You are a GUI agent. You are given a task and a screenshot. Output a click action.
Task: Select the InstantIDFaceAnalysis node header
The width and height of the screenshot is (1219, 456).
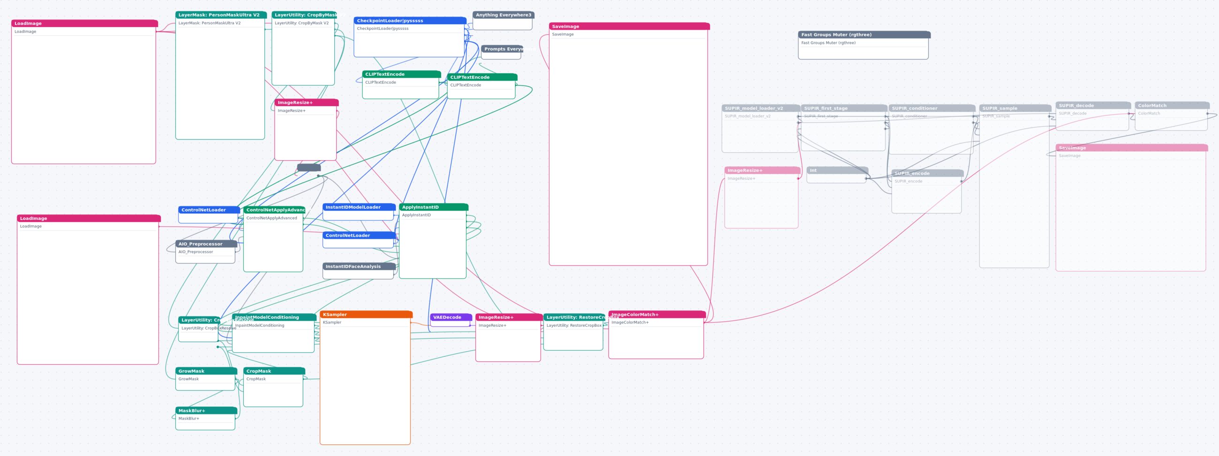coord(359,266)
